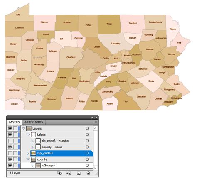Click the Berks county label
The image size is (197, 181).
pyautogui.click(x=151, y=81)
